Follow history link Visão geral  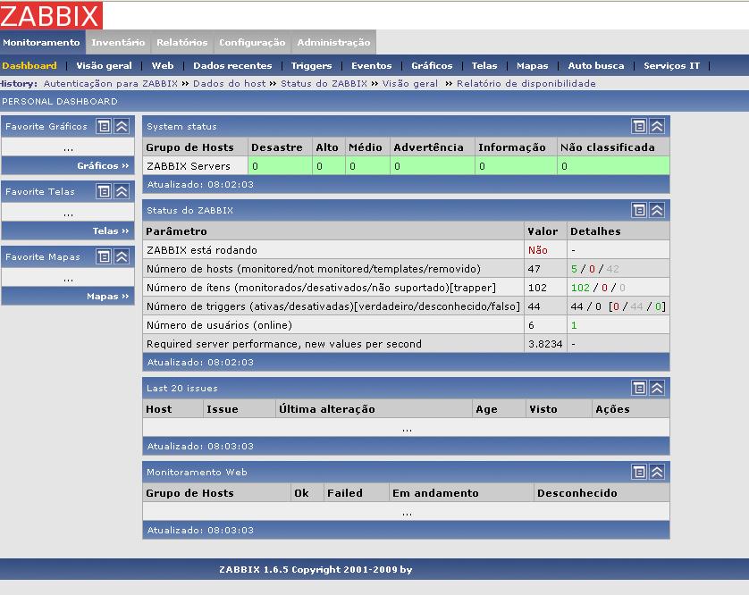[x=410, y=84]
